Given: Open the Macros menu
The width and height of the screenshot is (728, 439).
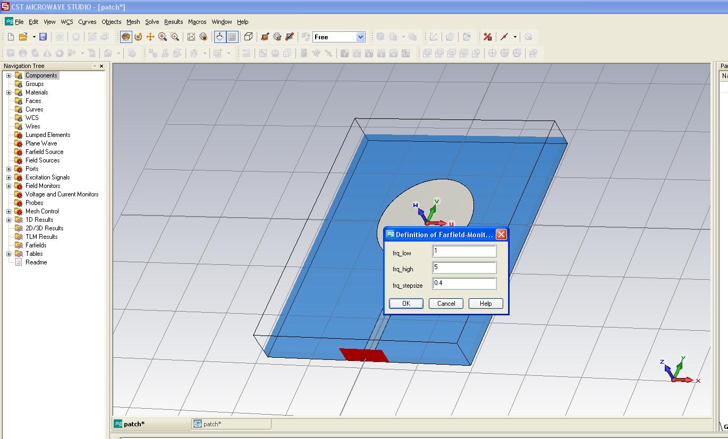Looking at the screenshot, I should pos(197,22).
